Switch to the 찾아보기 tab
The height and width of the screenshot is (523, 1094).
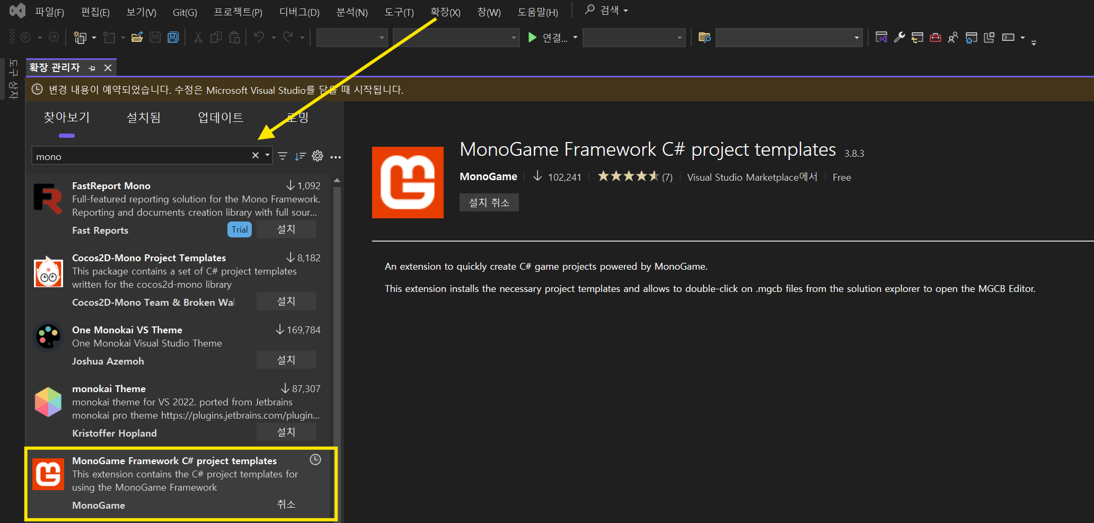tap(67, 117)
